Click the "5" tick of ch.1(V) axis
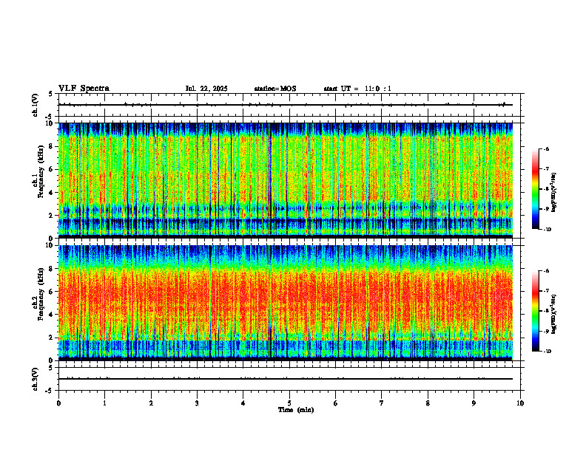 50,94
